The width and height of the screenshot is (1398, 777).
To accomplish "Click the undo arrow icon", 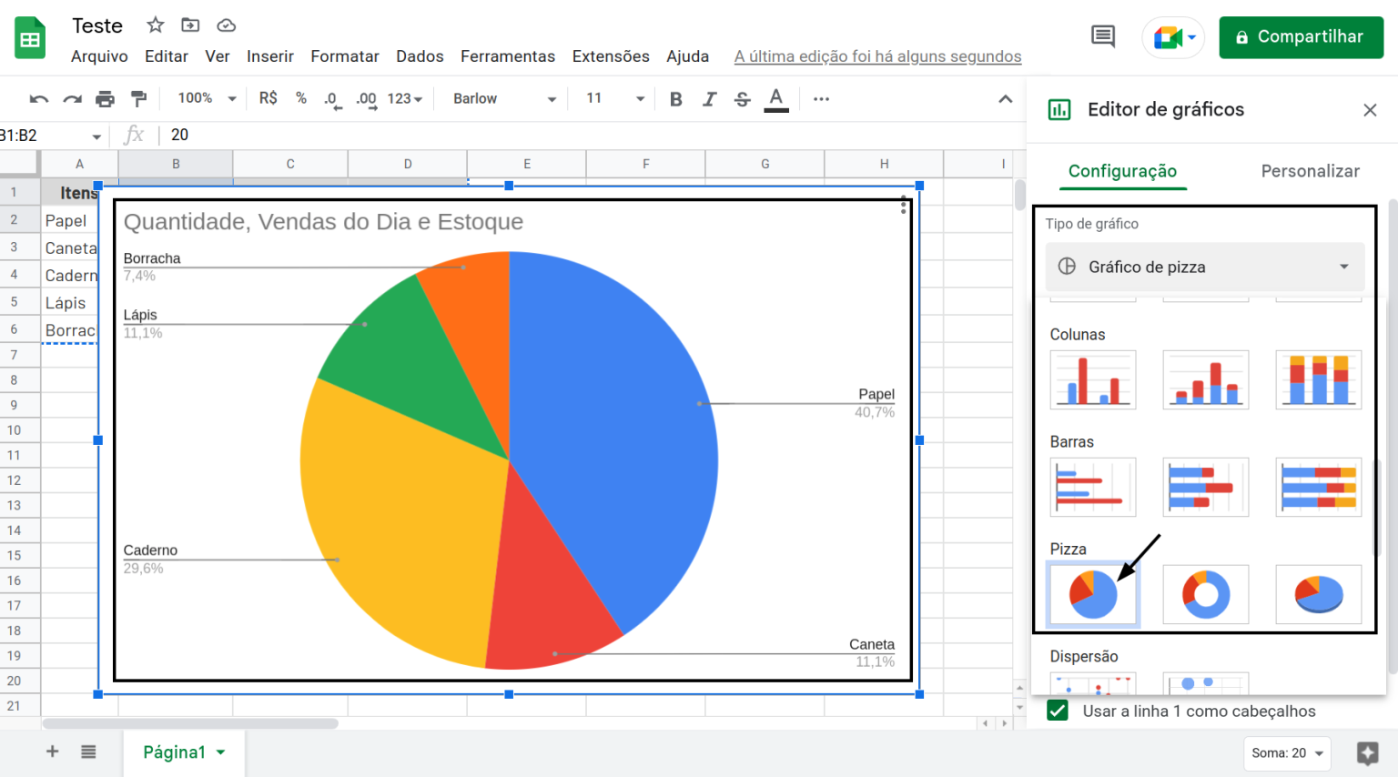I will [x=38, y=99].
